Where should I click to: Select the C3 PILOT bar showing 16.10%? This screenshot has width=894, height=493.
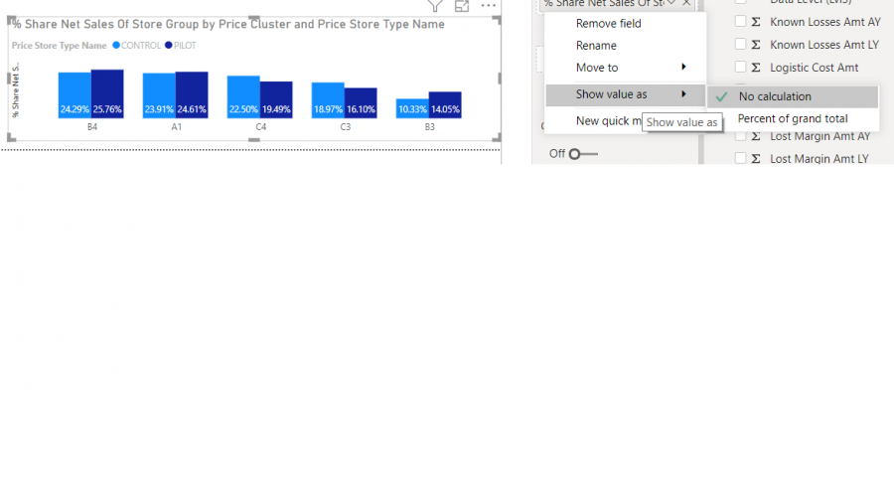pos(361,103)
